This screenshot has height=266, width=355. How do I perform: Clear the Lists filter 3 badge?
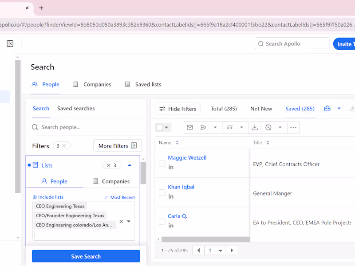(111, 165)
